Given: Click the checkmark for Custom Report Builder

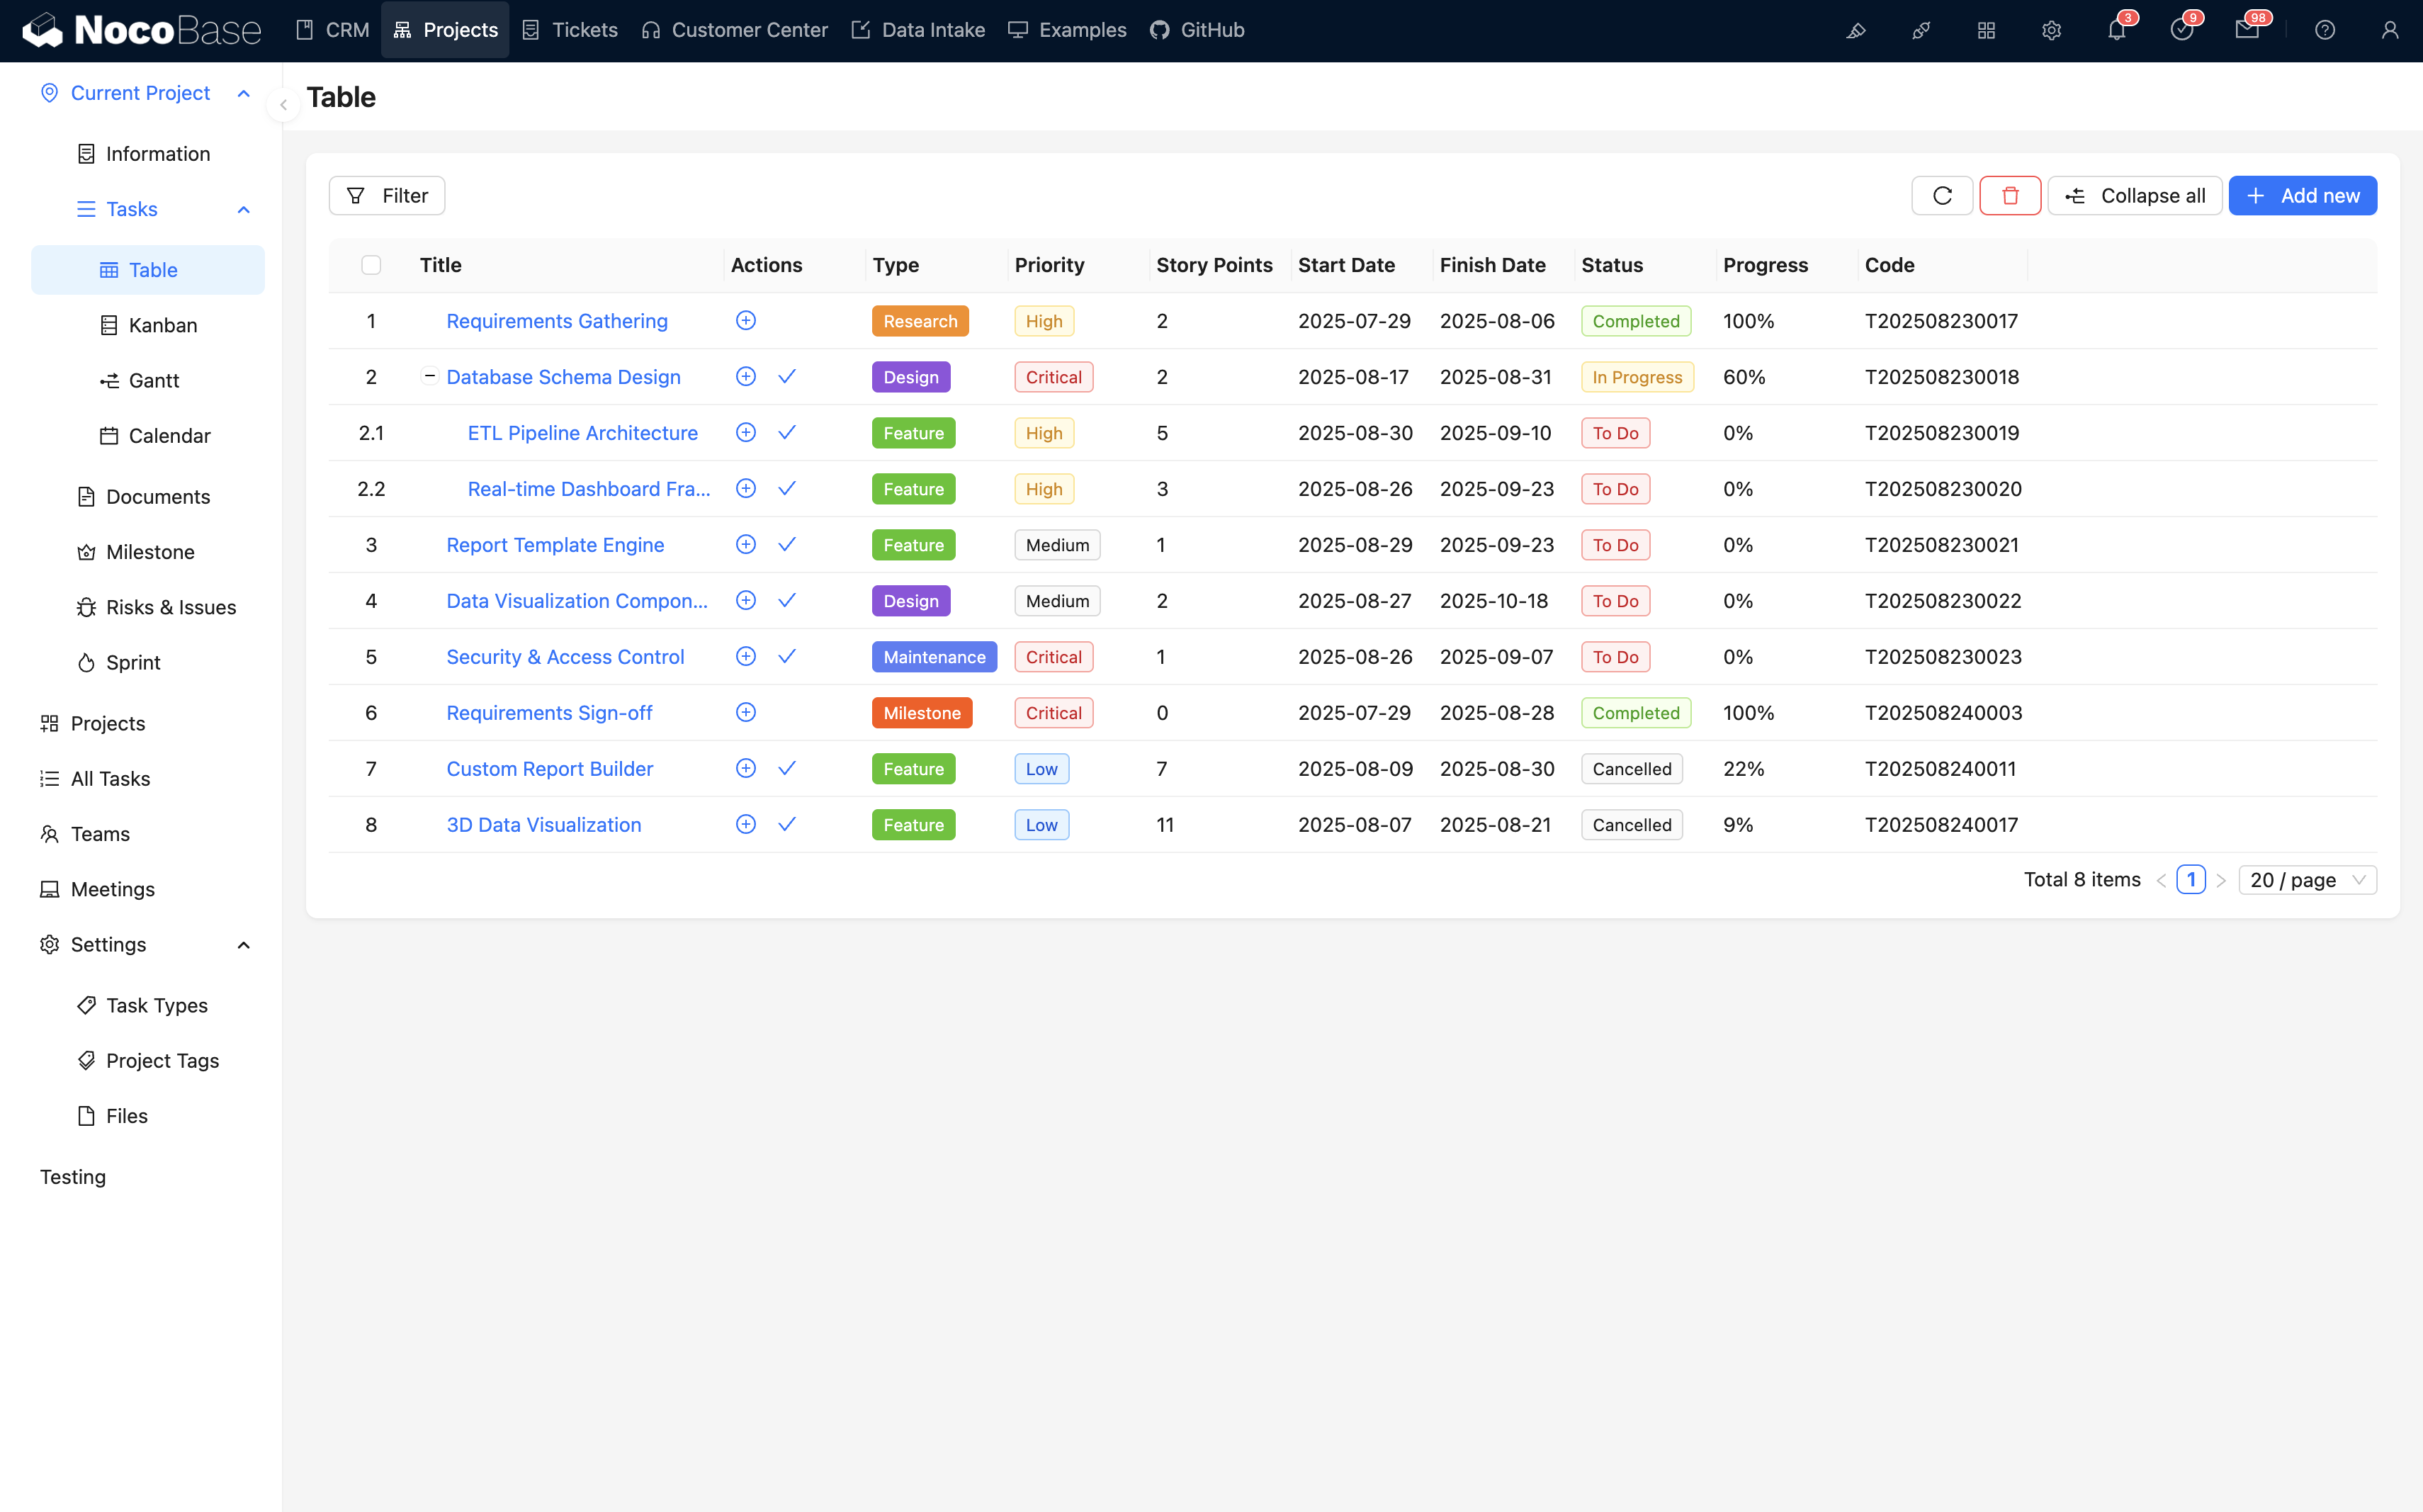Looking at the screenshot, I should pos(787,768).
